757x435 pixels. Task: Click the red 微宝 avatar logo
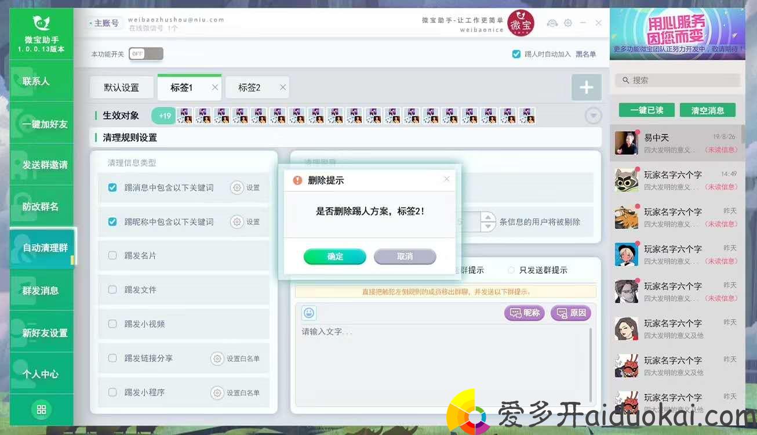tap(521, 23)
